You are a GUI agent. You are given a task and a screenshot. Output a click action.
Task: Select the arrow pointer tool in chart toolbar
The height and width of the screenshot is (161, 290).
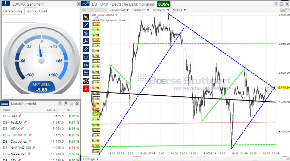click(x=86, y=17)
